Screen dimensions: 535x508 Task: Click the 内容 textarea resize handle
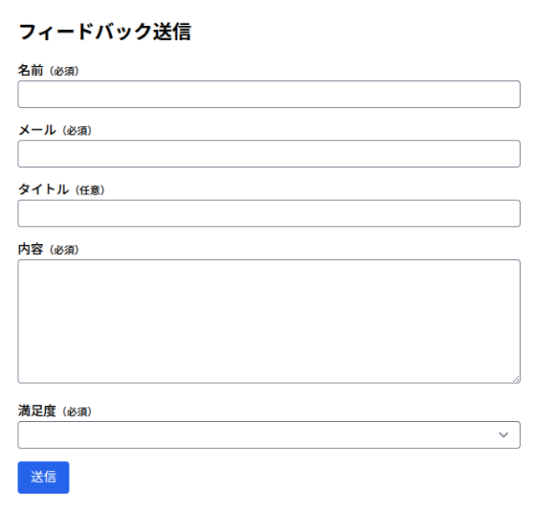point(516,378)
